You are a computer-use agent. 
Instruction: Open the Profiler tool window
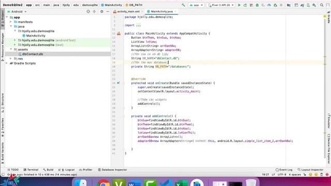(86, 170)
